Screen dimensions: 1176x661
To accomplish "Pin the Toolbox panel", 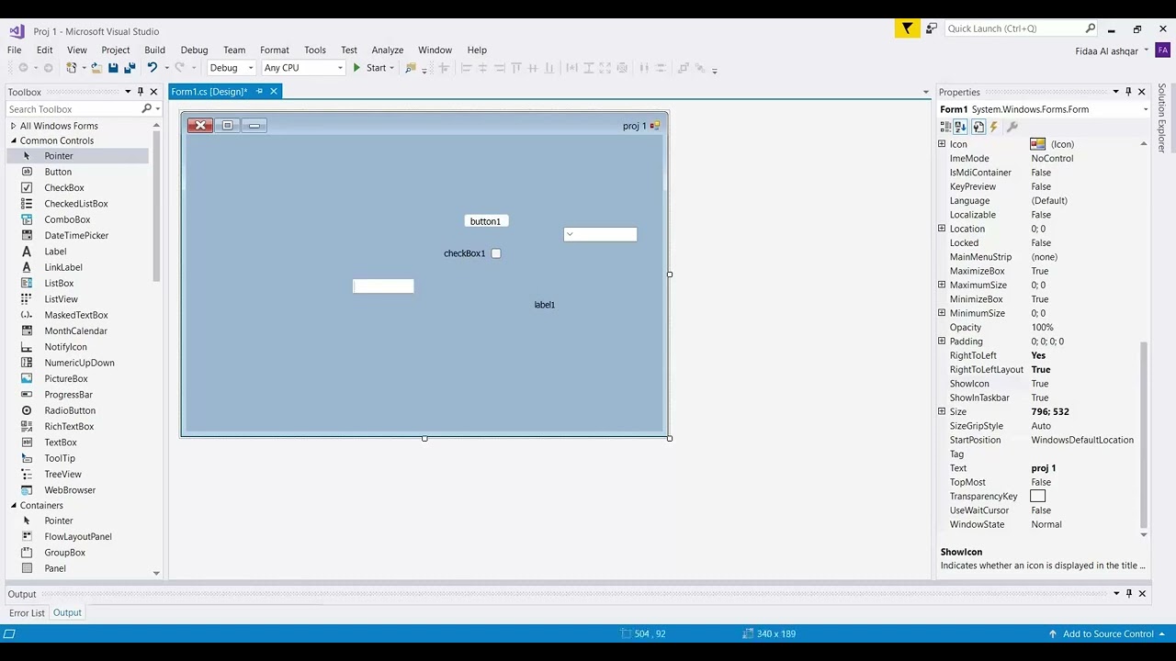I will [141, 92].
